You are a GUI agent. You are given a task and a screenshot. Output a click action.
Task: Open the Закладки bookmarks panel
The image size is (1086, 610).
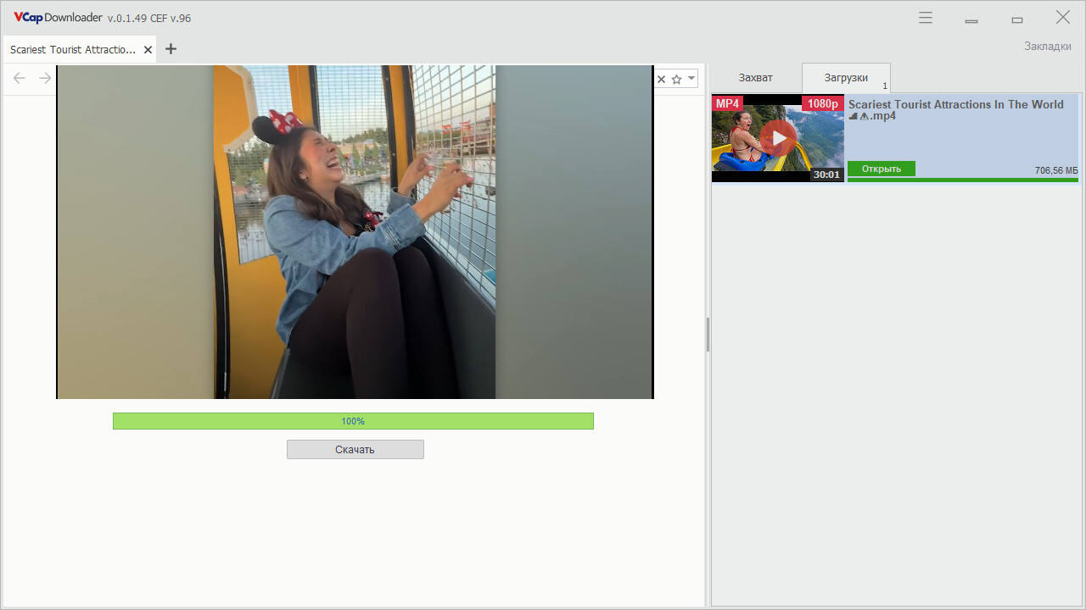(1048, 46)
